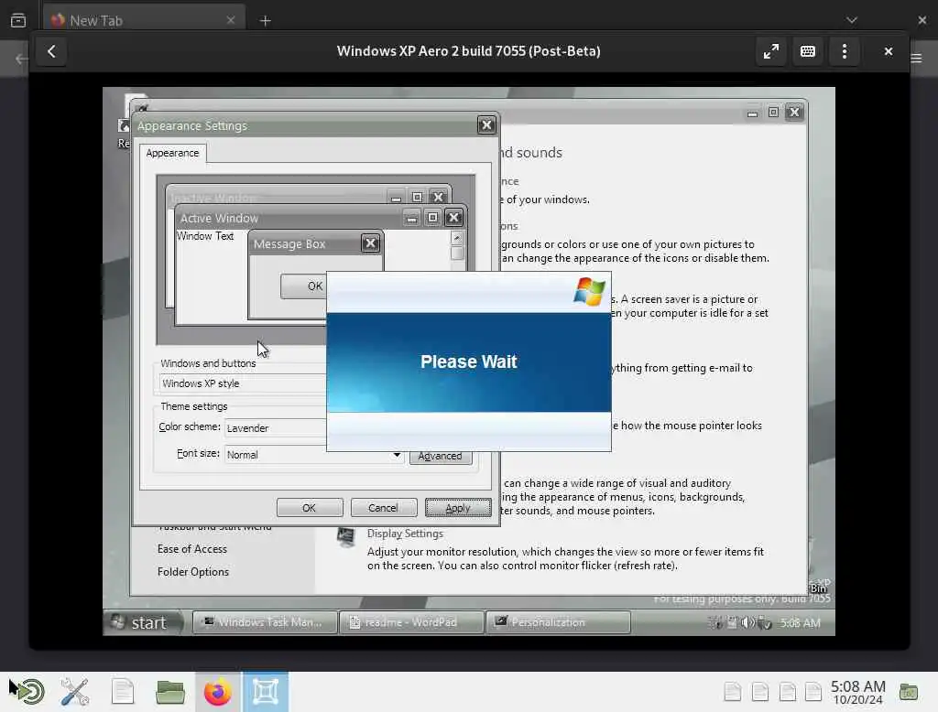Click the back arrow beside the emulator title
The width and height of the screenshot is (938, 712).
pos(51,51)
